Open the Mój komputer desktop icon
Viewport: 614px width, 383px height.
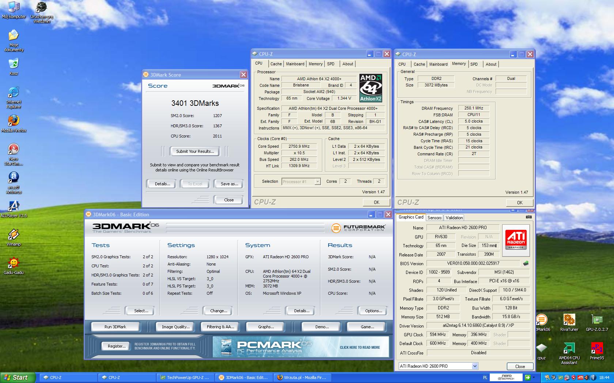pos(14,10)
